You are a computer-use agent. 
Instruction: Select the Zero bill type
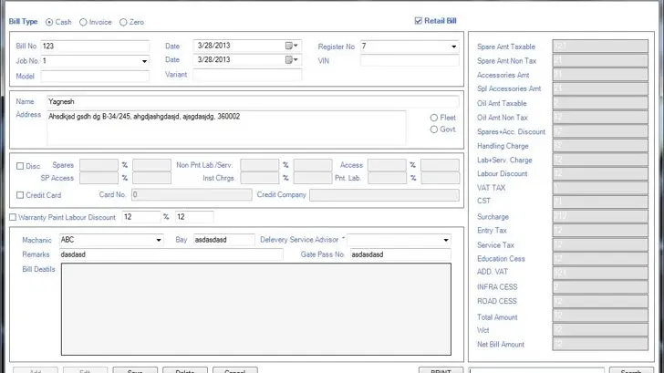click(x=123, y=22)
